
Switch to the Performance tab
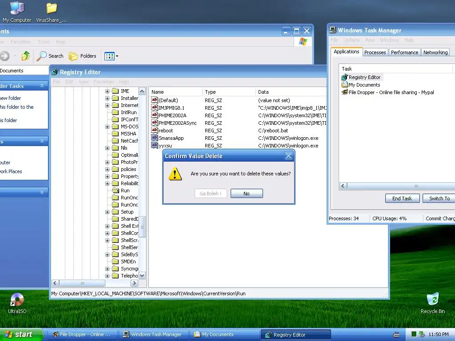(x=404, y=52)
